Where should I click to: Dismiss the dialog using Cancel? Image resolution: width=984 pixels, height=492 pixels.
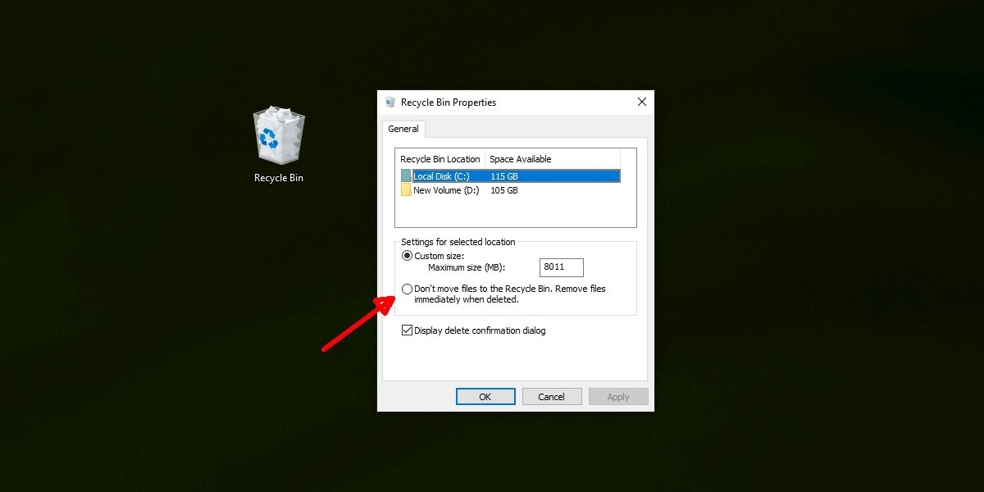pyautogui.click(x=552, y=396)
